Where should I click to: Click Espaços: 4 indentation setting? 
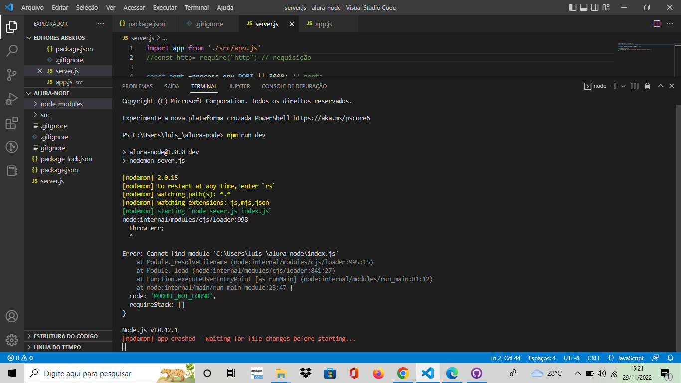coord(542,358)
